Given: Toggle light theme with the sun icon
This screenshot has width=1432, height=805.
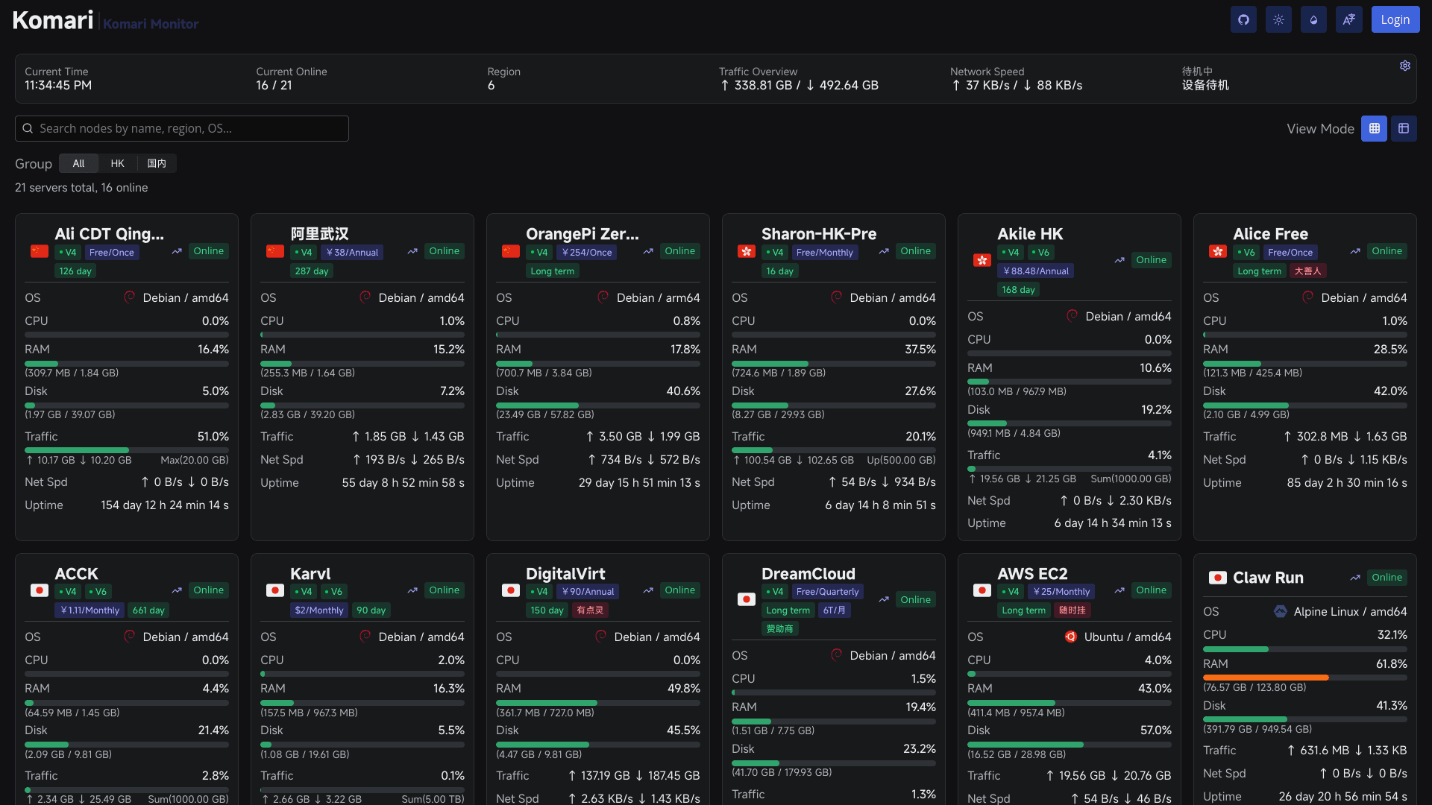Looking at the screenshot, I should point(1278,19).
